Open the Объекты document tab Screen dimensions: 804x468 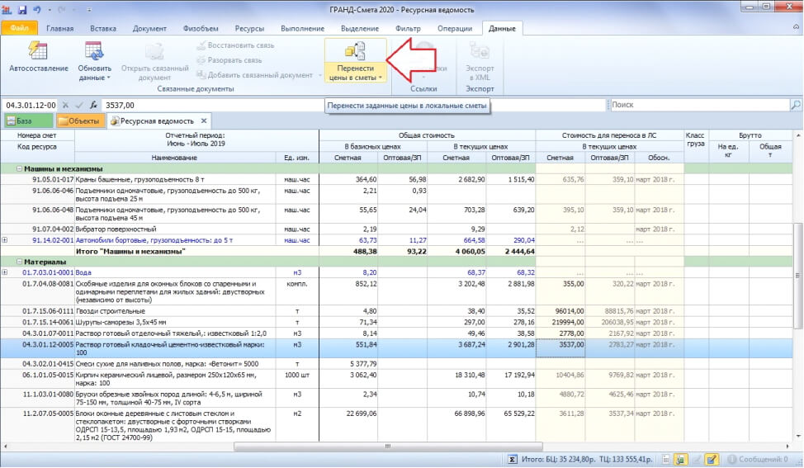point(79,121)
